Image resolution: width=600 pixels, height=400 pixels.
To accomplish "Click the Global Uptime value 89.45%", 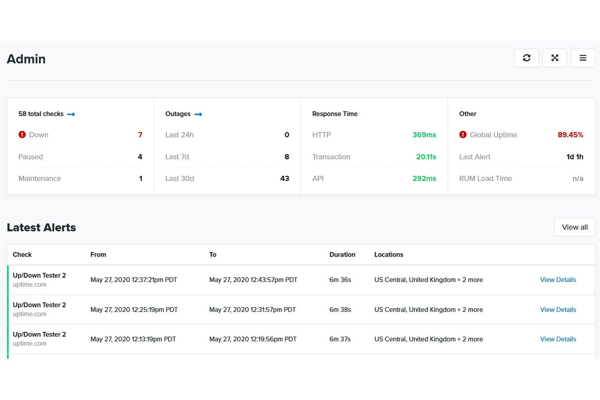I will tap(570, 135).
